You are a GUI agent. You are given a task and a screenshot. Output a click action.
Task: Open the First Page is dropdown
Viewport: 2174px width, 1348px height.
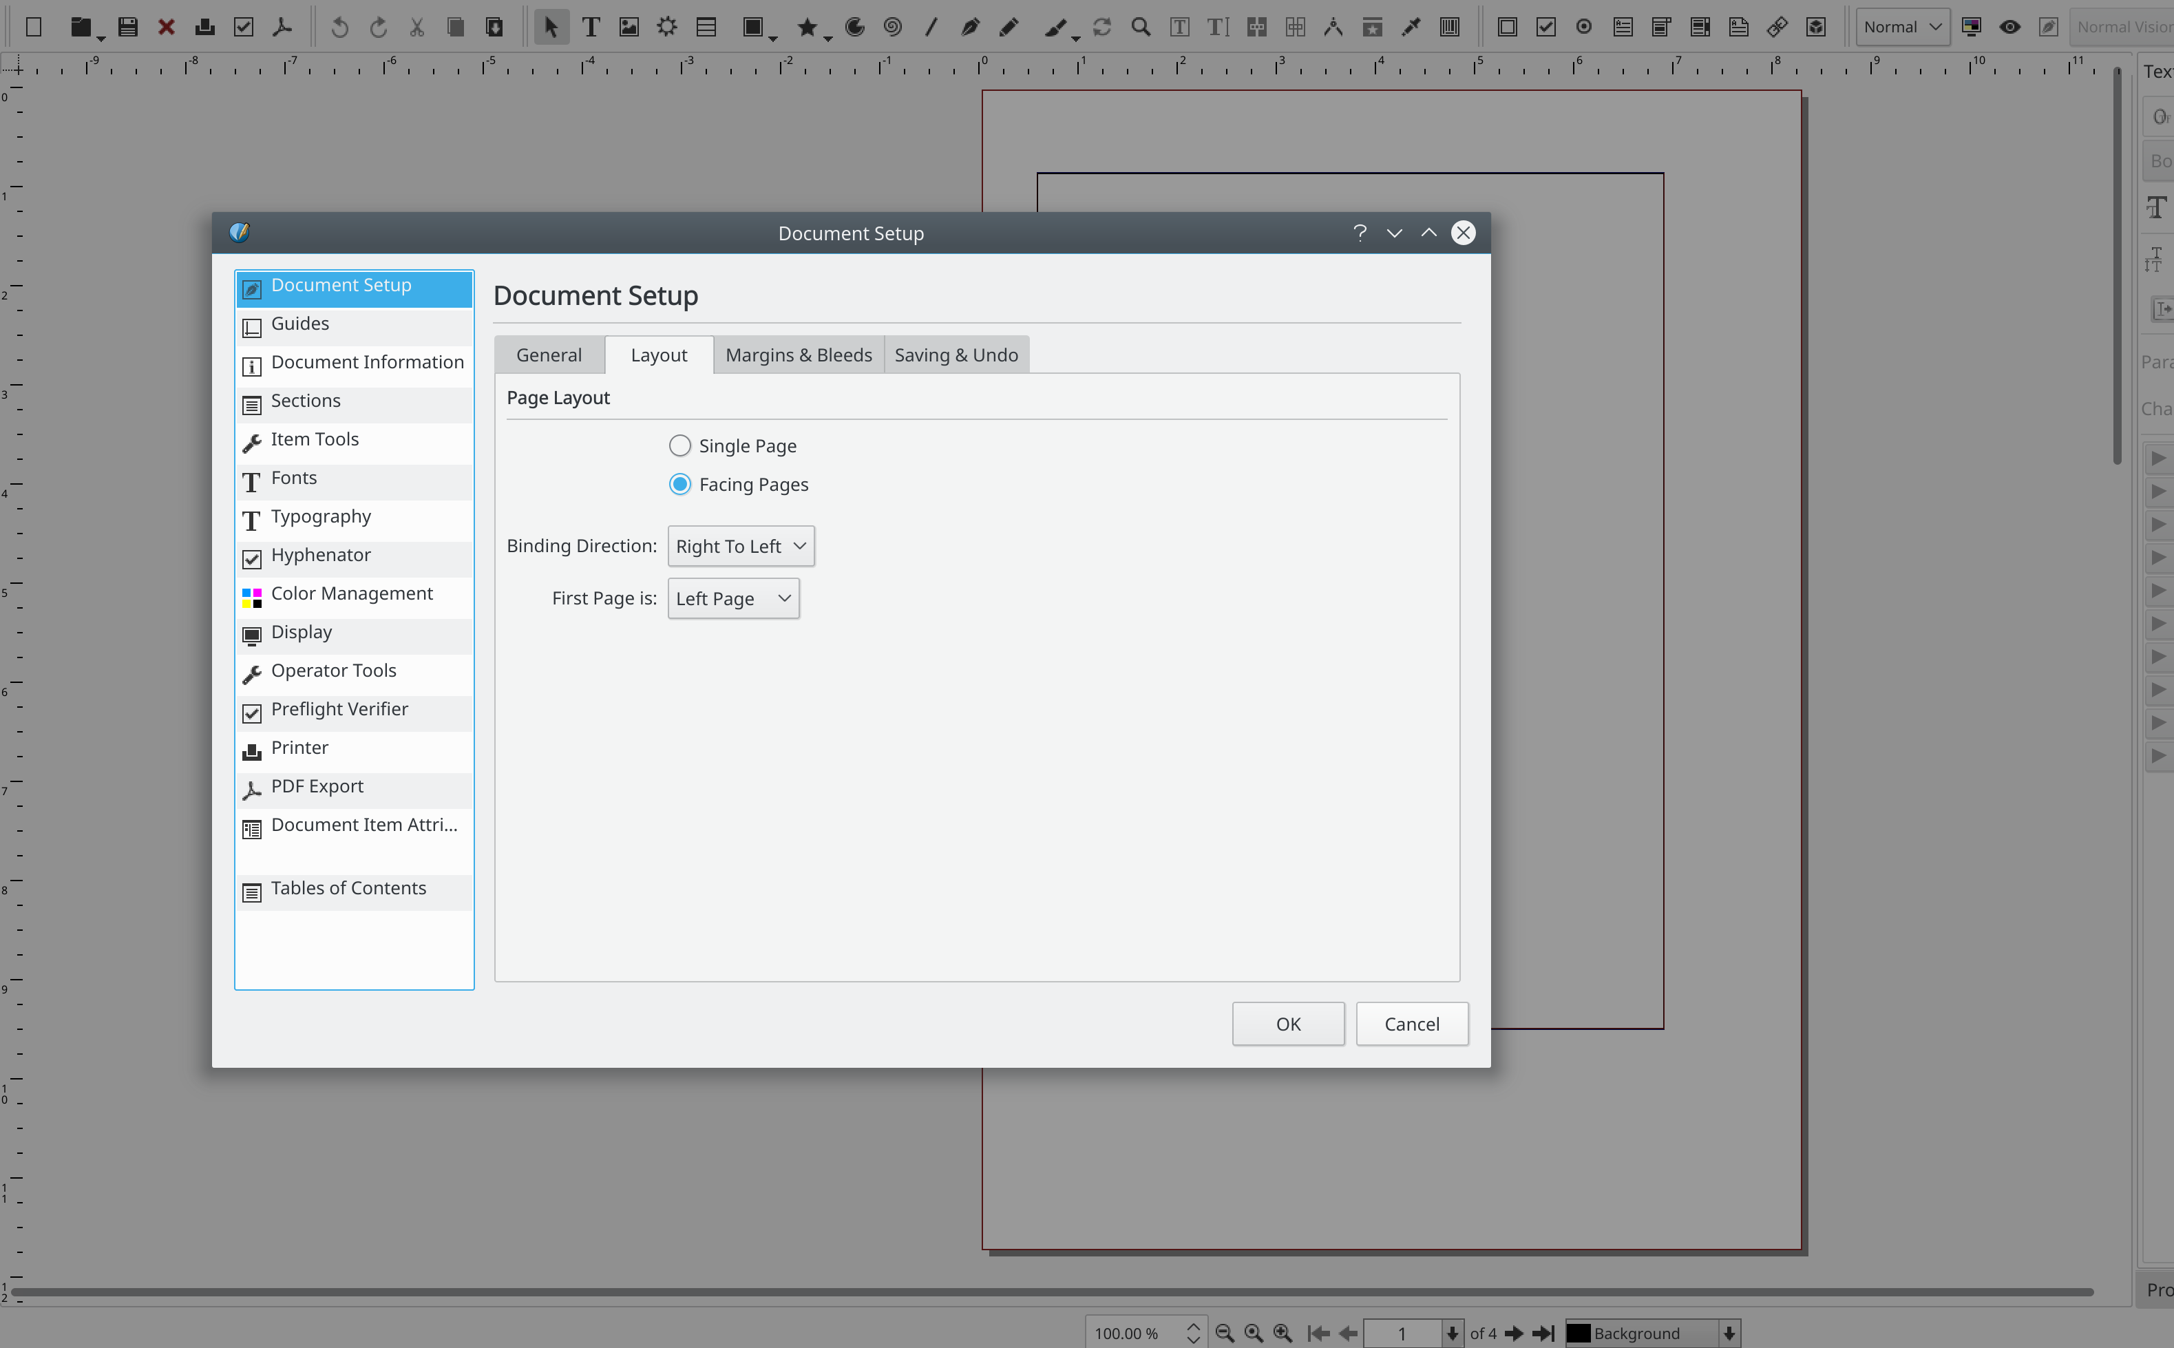point(732,598)
